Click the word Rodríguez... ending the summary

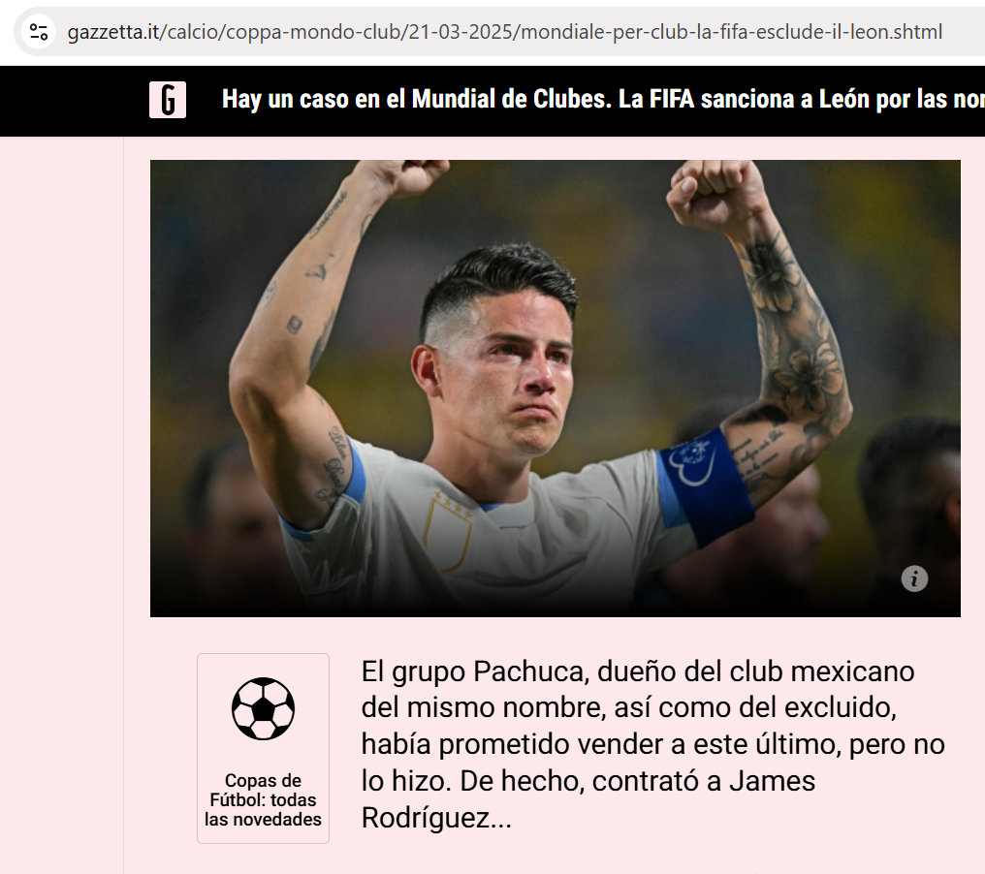(x=436, y=818)
